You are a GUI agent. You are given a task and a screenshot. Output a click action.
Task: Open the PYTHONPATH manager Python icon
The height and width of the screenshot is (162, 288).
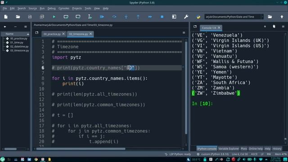(x=198, y=17)
